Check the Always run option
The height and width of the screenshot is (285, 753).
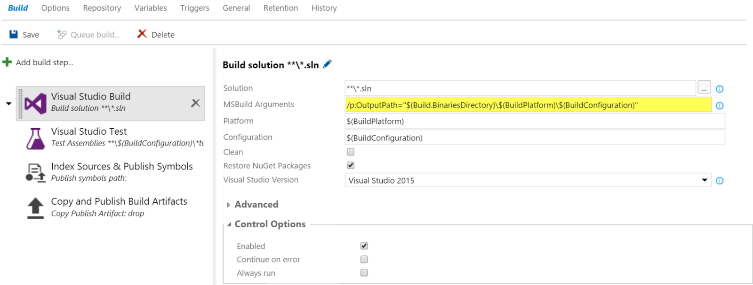[364, 273]
